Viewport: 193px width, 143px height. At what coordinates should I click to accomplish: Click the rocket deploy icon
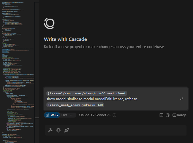[x=66, y=130]
